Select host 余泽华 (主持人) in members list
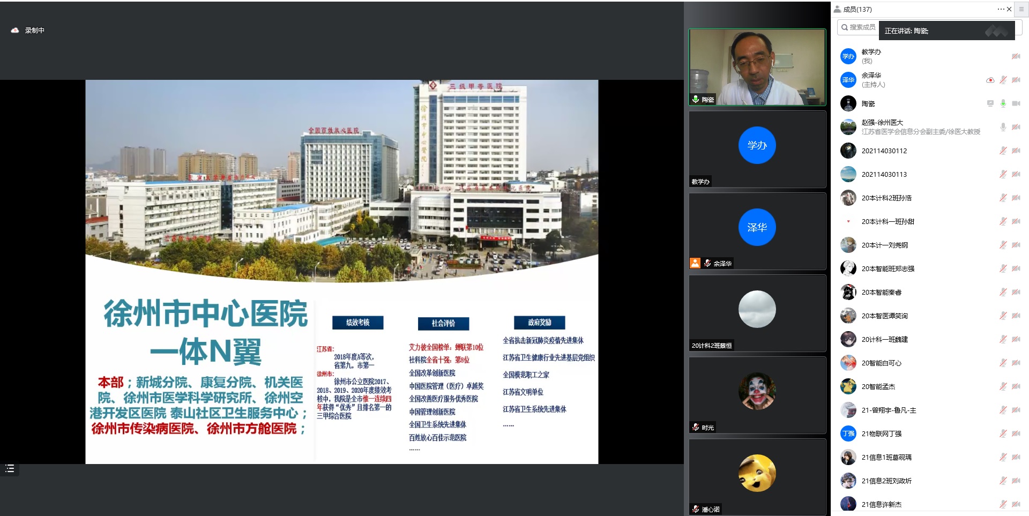The width and height of the screenshot is (1029, 516). (930, 80)
